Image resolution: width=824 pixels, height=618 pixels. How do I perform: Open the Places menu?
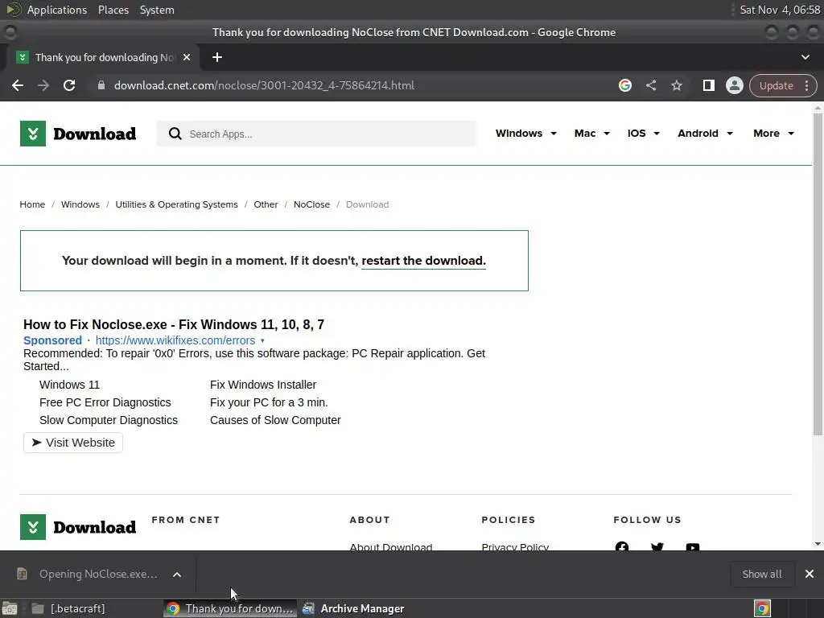click(x=113, y=10)
